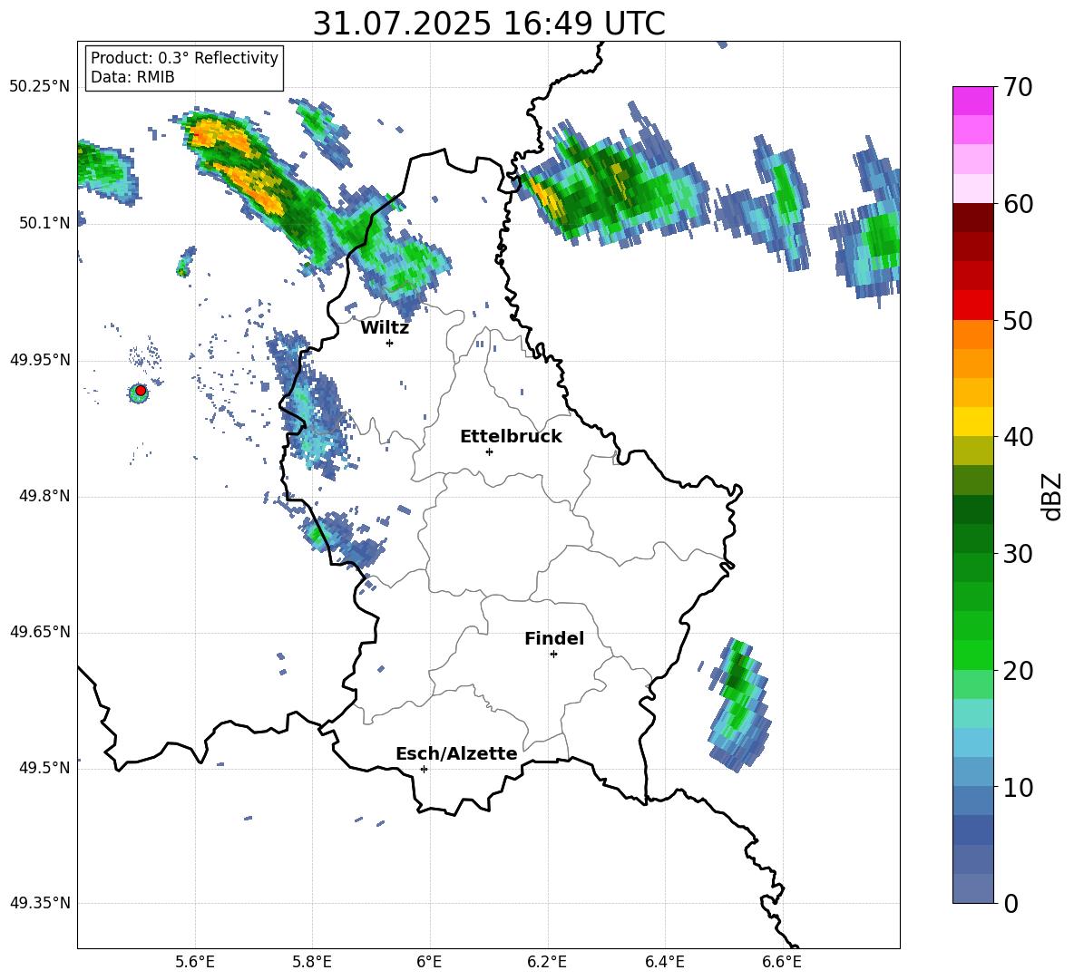Click the 70 colorbar tick label
Screen dimensions: 1074x980
(1017, 88)
